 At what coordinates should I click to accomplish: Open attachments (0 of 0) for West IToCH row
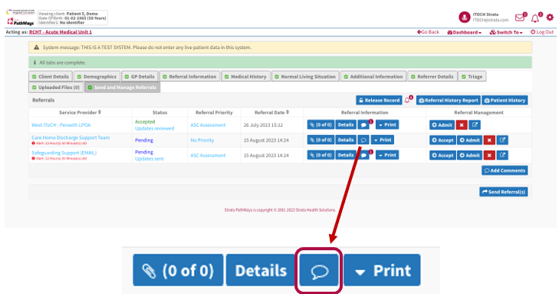321,125
